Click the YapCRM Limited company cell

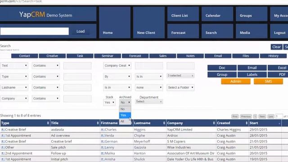click(x=191, y=130)
